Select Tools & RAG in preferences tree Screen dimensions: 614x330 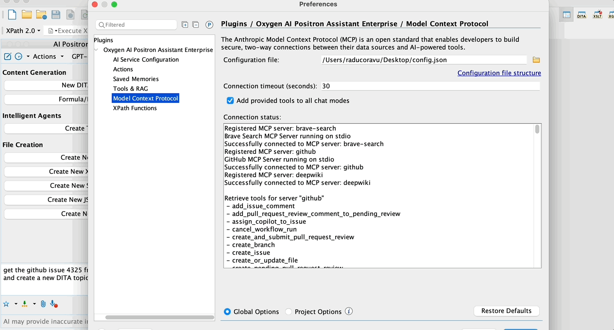[x=130, y=88]
